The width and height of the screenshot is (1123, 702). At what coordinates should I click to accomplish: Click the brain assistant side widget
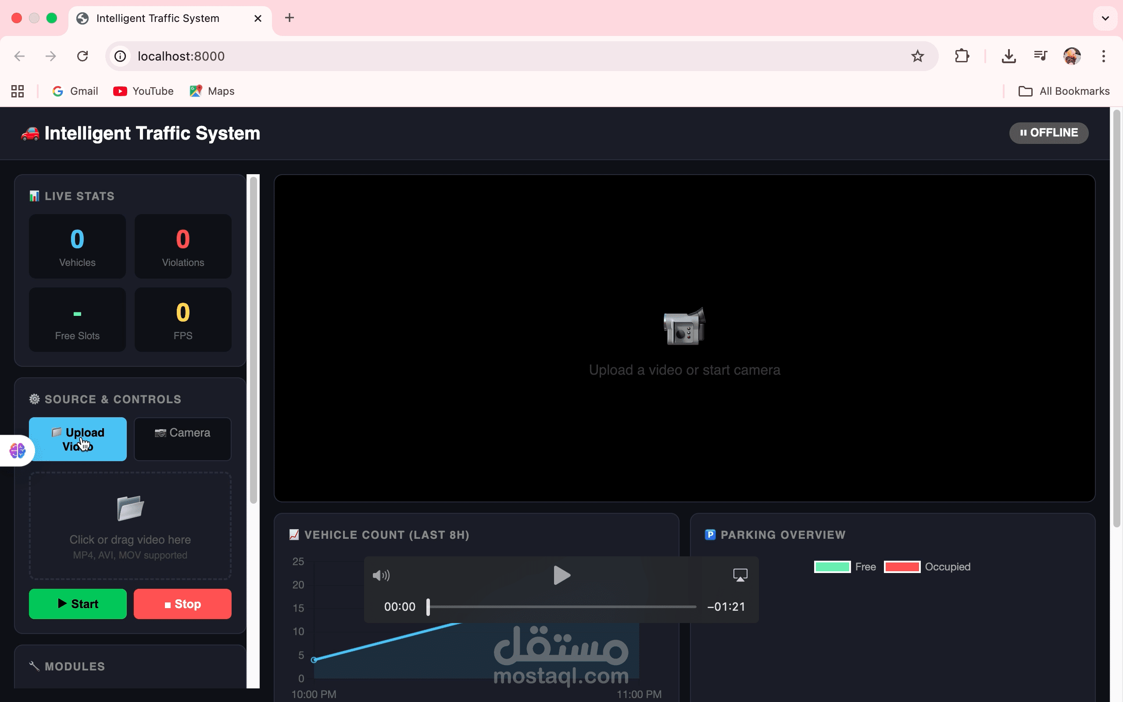(18, 450)
